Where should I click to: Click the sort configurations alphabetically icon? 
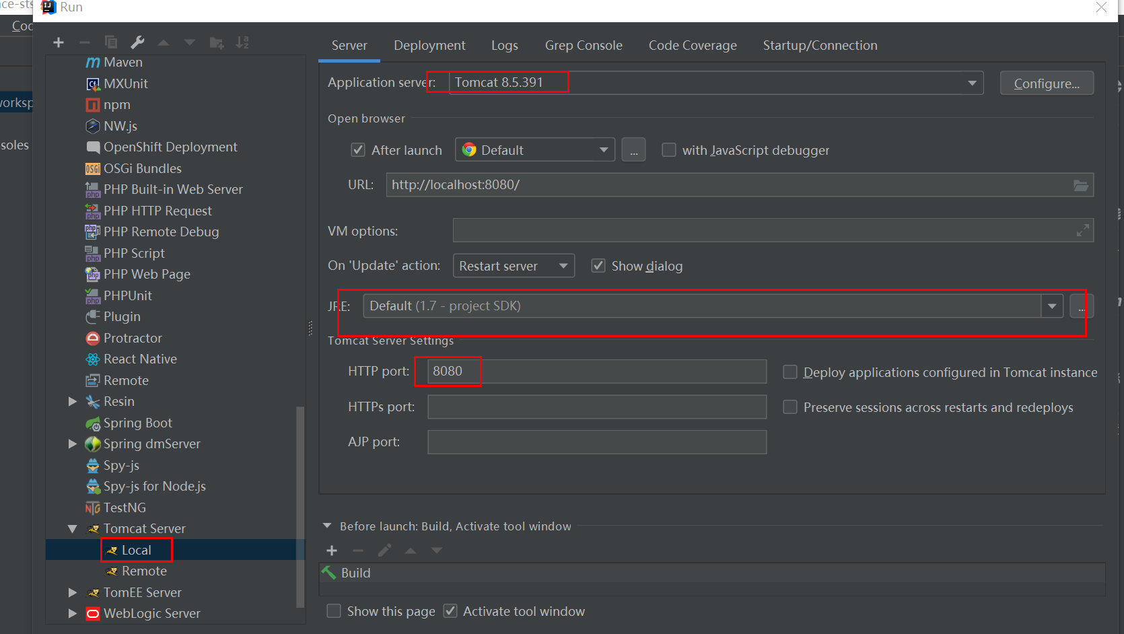point(242,42)
